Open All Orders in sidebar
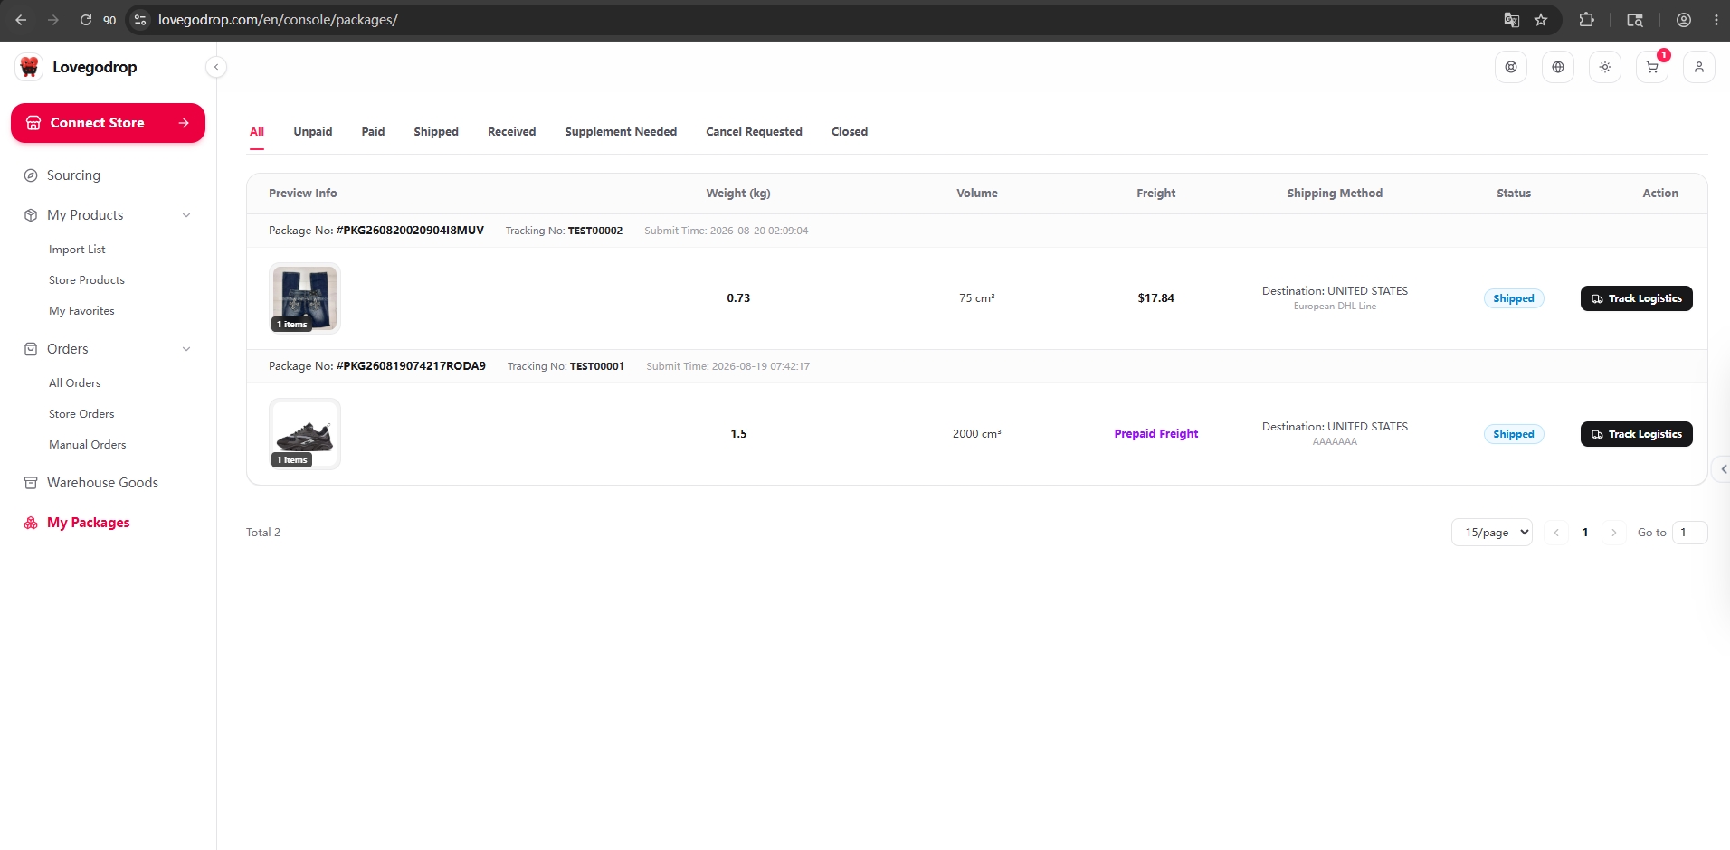The height and width of the screenshot is (850, 1730). coord(75,383)
